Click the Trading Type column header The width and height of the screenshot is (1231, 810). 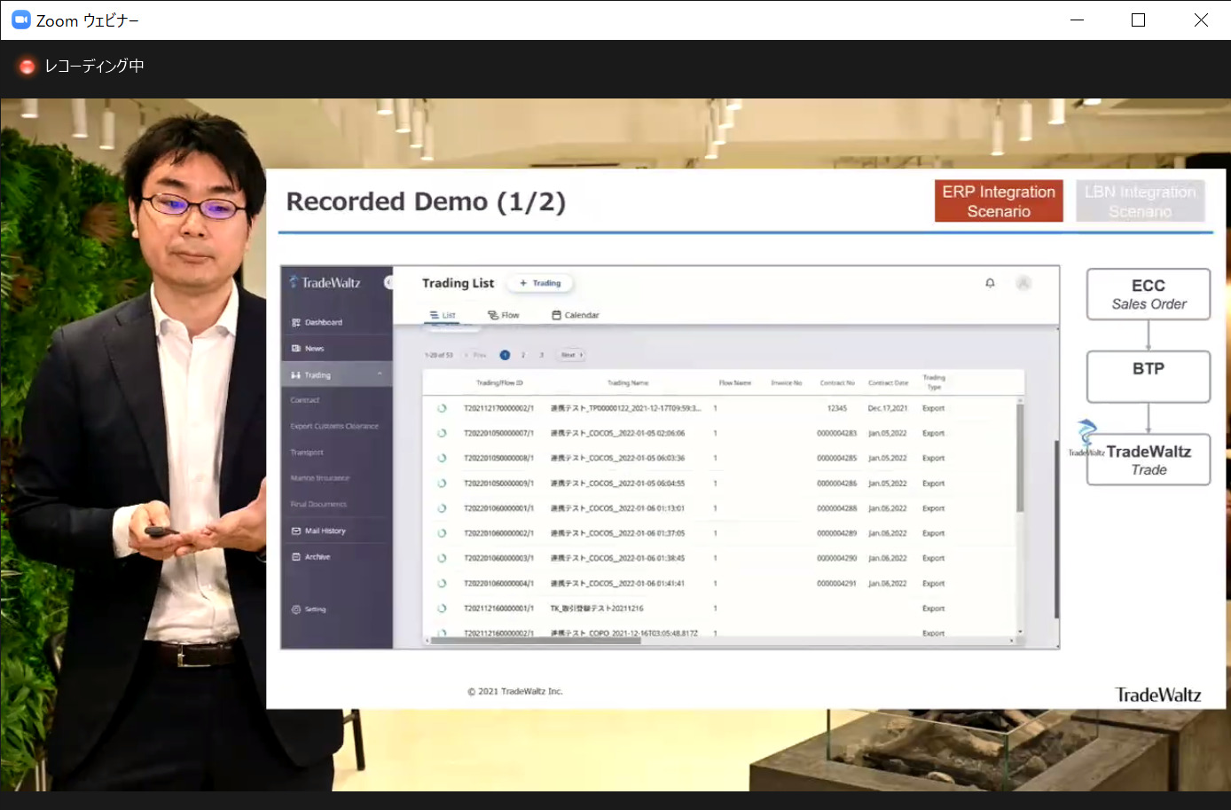coord(934,382)
